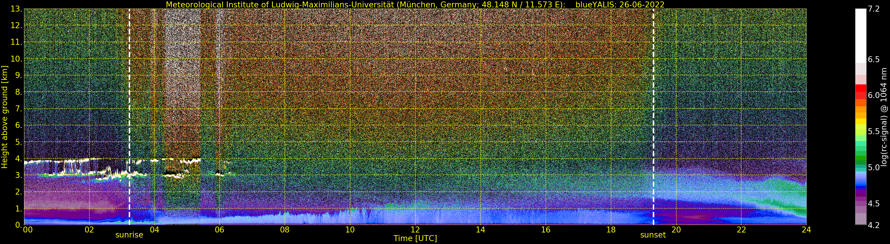This screenshot has width=890, height=244.
Task: Click time tick label '18'
Action: pyautogui.click(x=611, y=229)
